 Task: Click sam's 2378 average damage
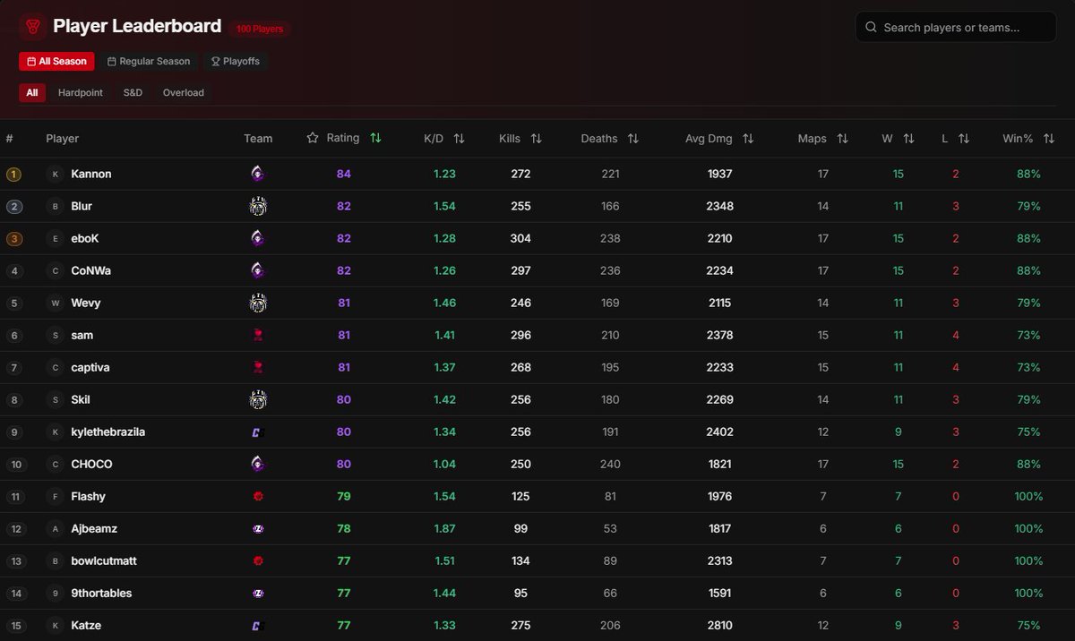719,335
